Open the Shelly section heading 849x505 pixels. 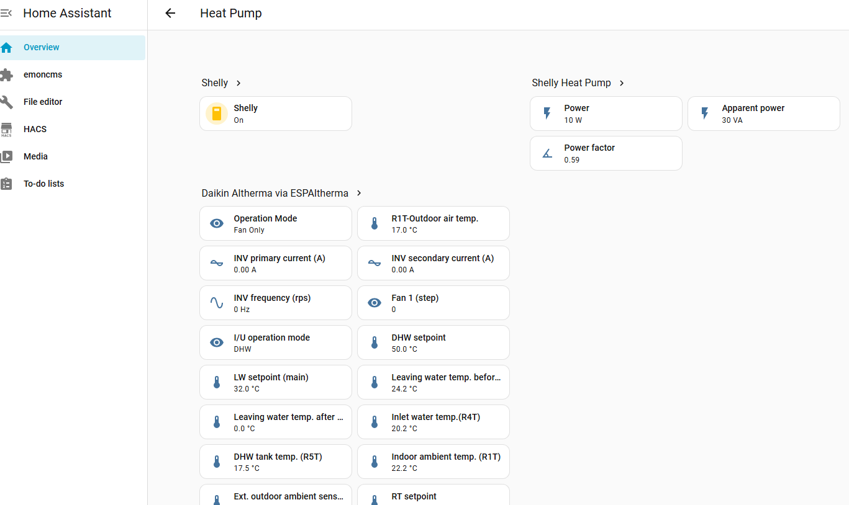215,83
